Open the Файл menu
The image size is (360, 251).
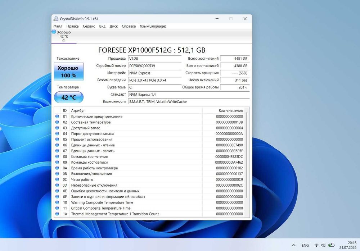coord(58,26)
